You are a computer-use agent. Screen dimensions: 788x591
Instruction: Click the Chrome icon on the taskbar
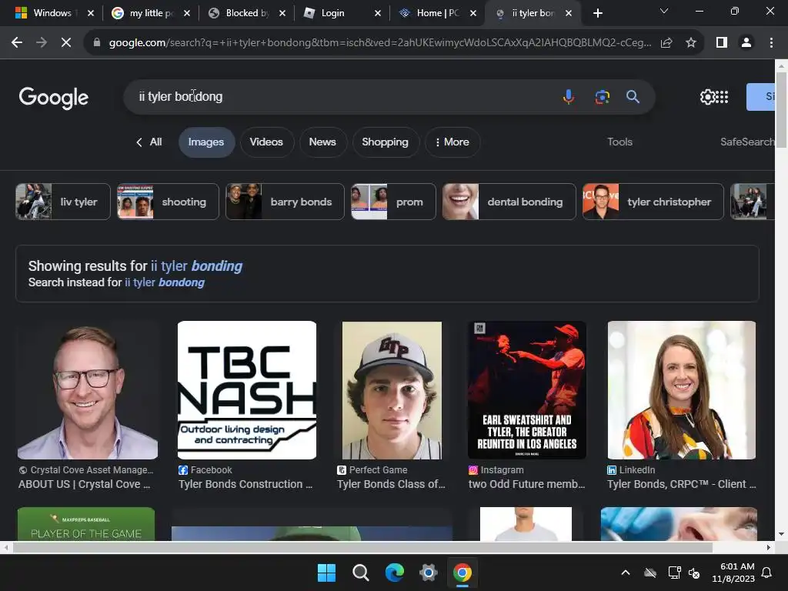[462, 573]
